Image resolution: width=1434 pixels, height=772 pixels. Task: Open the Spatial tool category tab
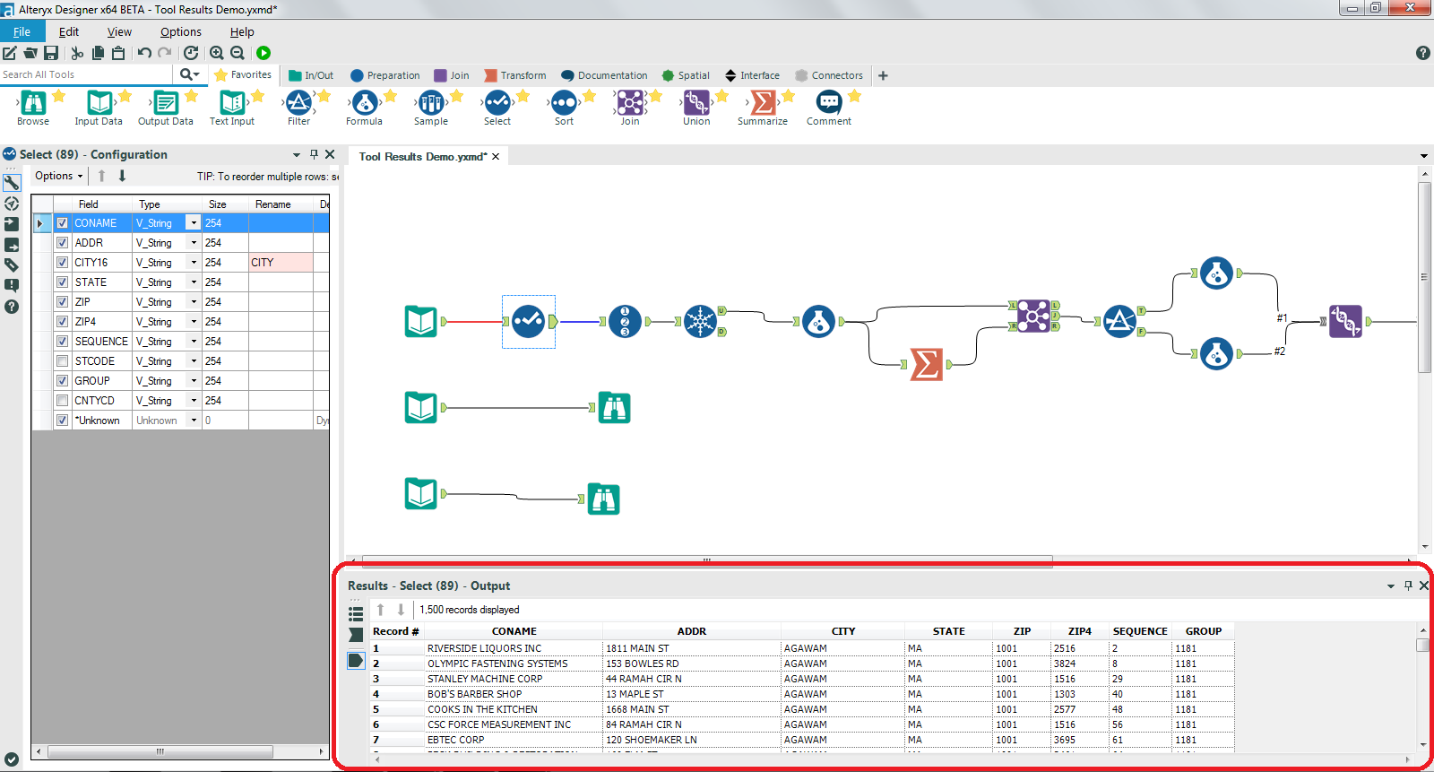pyautogui.click(x=686, y=75)
